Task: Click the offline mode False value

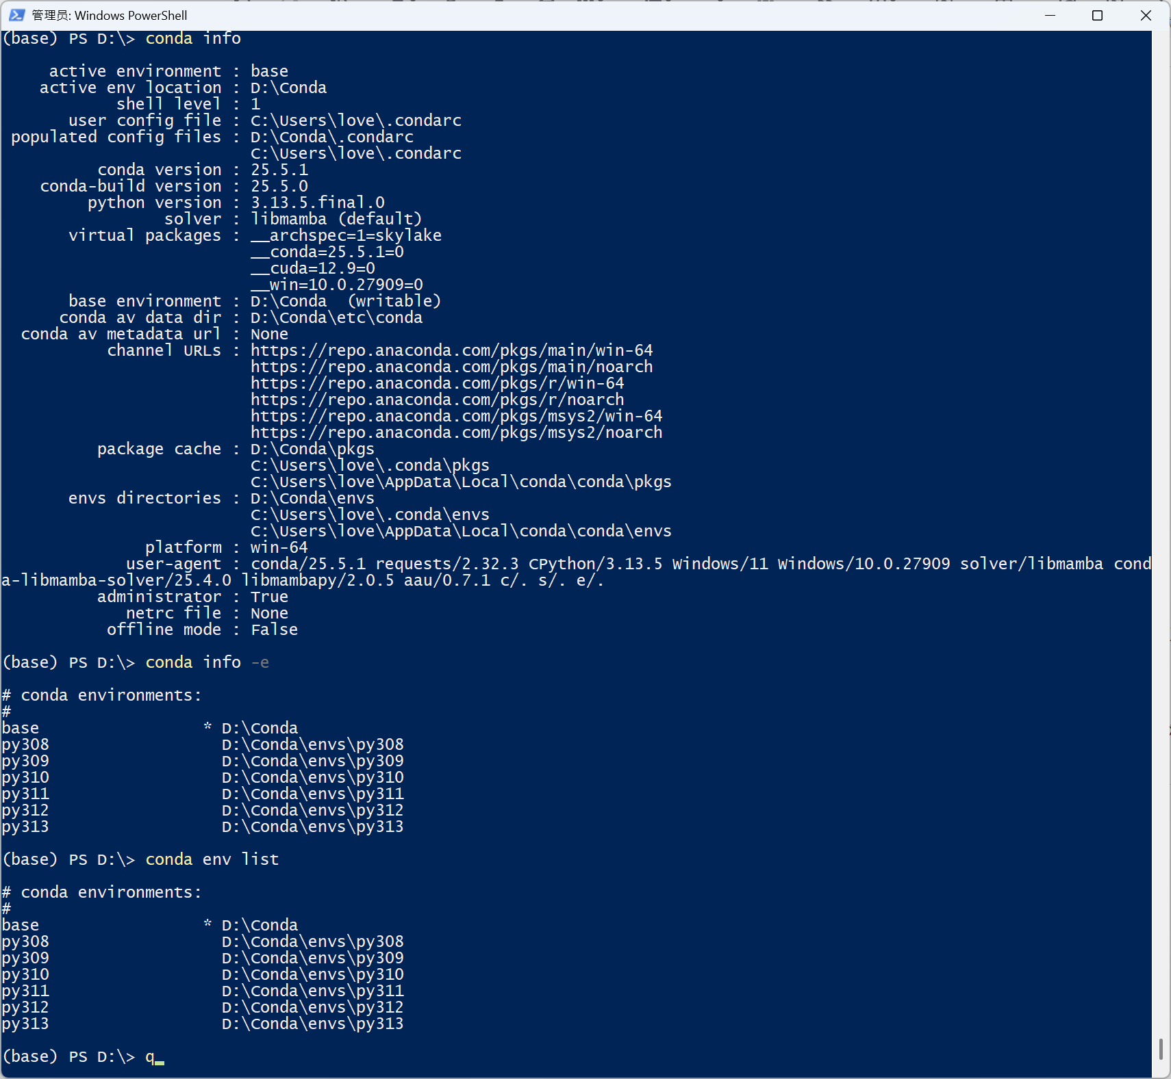Action: coord(273,629)
